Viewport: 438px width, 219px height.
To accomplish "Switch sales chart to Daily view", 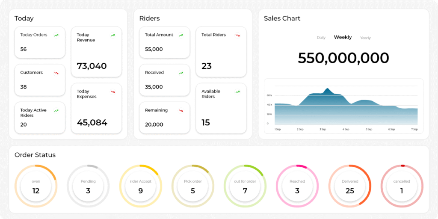I will pyautogui.click(x=321, y=38).
